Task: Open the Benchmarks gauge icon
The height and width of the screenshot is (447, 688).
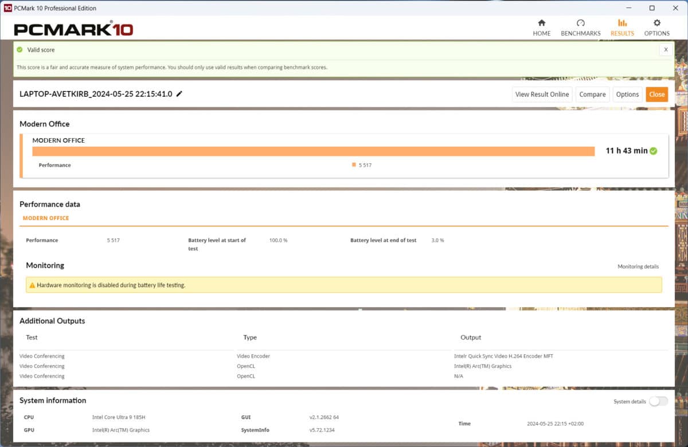Action: point(580,23)
